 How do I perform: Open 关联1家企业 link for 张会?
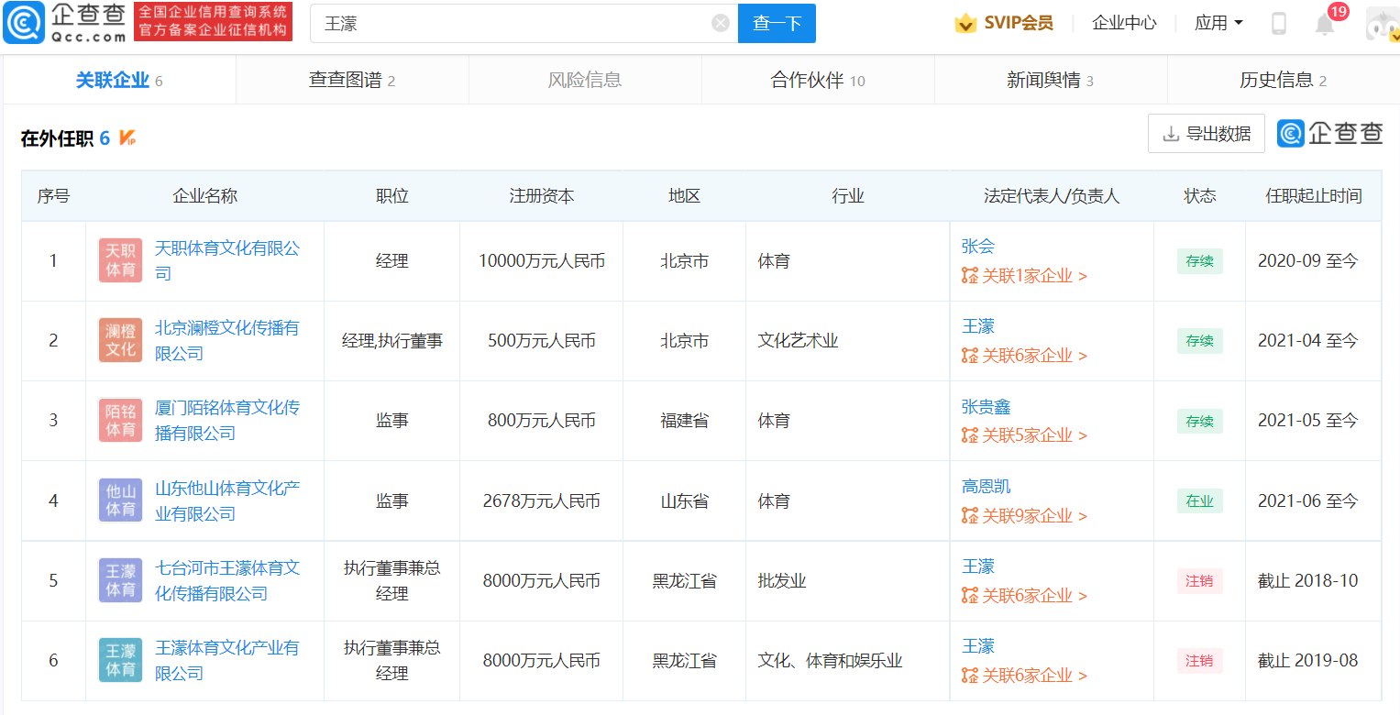pos(1024,275)
